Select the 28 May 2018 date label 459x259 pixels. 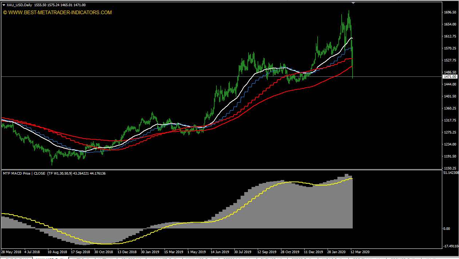pyautogui.click(x=11, y=252)
